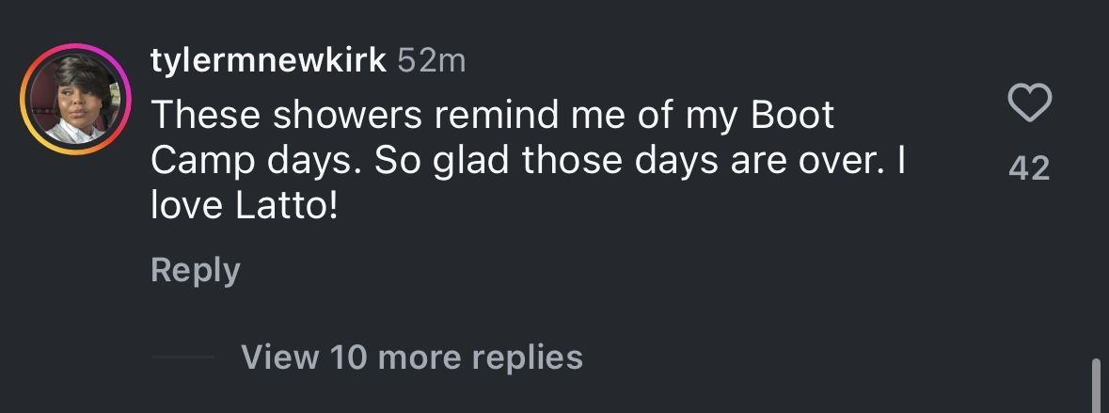The width and height of the screenshot is (1109, 413).
Task: View the 42 likes count
Action: pos(1028,168)
